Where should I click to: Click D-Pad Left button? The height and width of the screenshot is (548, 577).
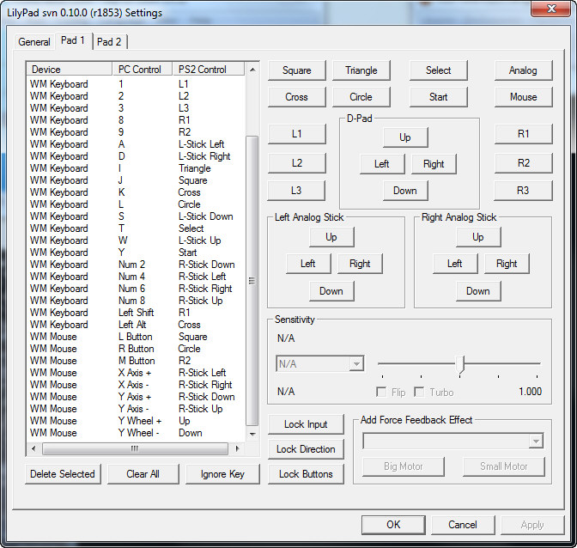382,164
